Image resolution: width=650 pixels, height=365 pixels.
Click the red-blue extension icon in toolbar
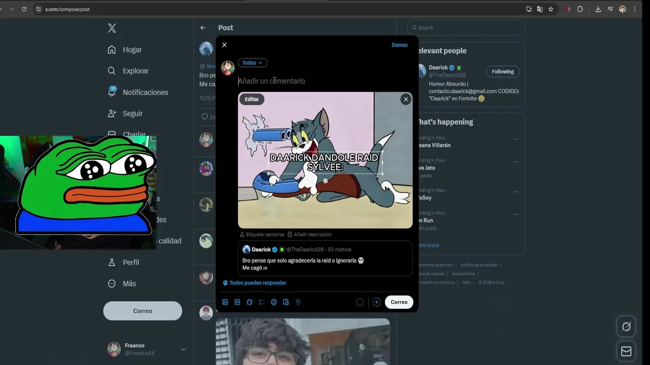[x=568, y=9]
